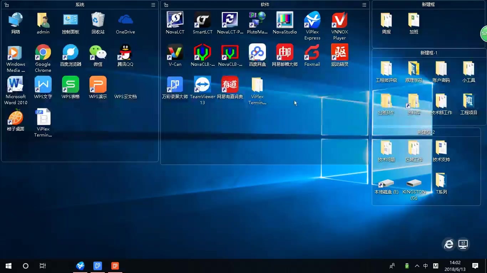Viewport: 487px width, 273px height.
Task: Open the 技术部工作 folder
Action: point(441,101)
